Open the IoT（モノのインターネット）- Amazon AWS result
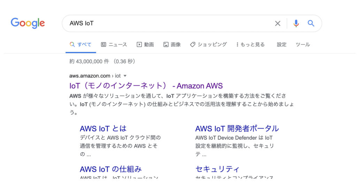Screen dimensions: 357x193 click(146, 86)
